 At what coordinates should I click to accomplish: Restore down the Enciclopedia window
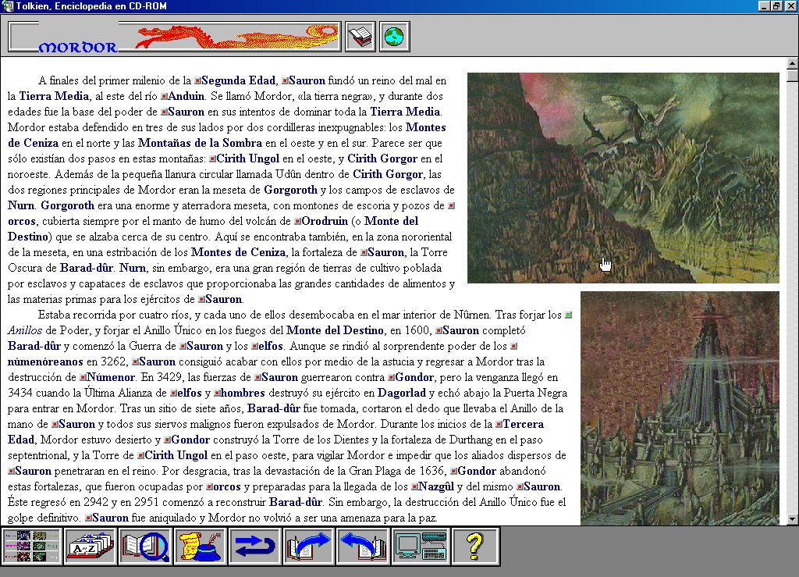[x=776, y=6]
